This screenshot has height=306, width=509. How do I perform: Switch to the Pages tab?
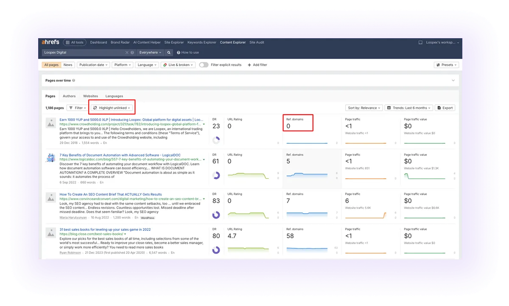click(x=50, y=96)
